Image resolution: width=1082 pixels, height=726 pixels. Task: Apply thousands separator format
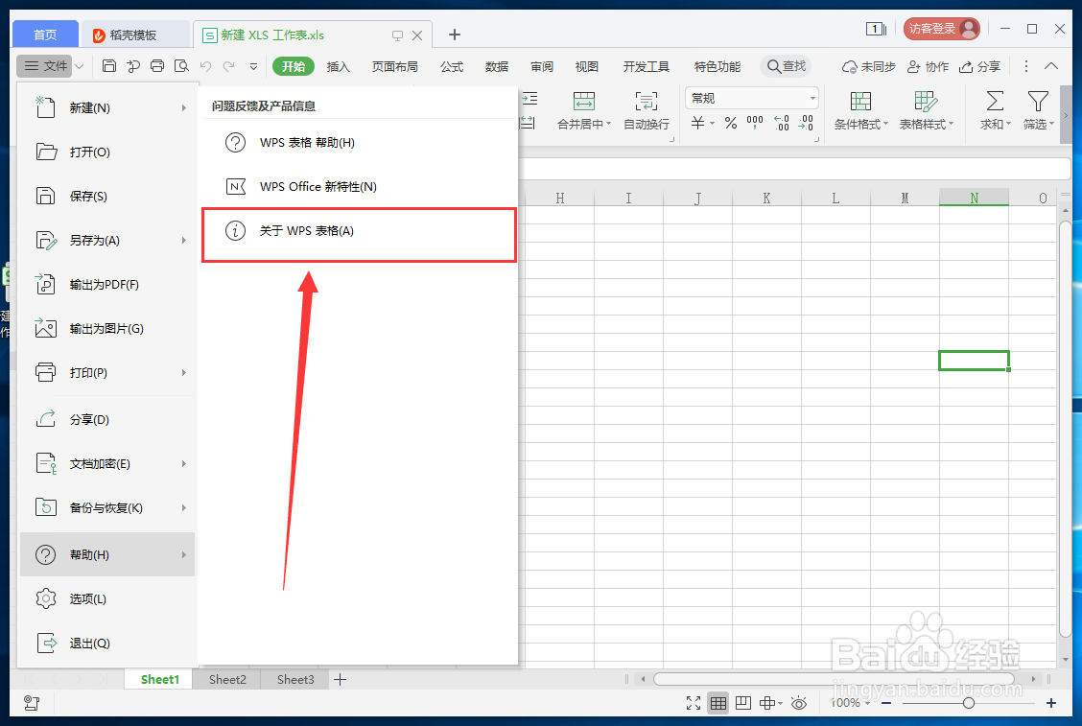click(755, 123)
